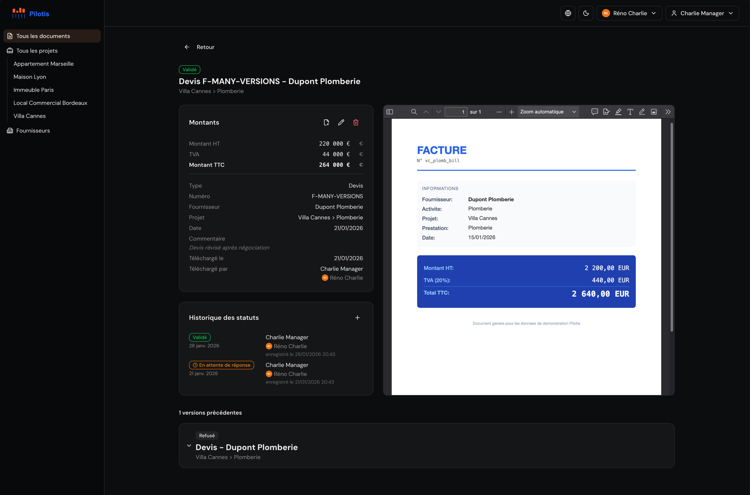Open the freehand drawing tool

point(642,111)
